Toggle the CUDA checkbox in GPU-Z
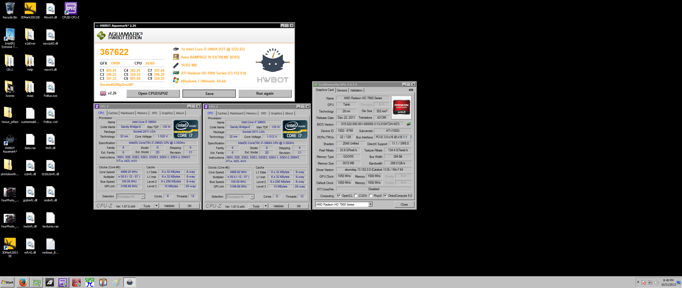The width and height of the screenshot is (682, 288). click(x=356, y=196)
